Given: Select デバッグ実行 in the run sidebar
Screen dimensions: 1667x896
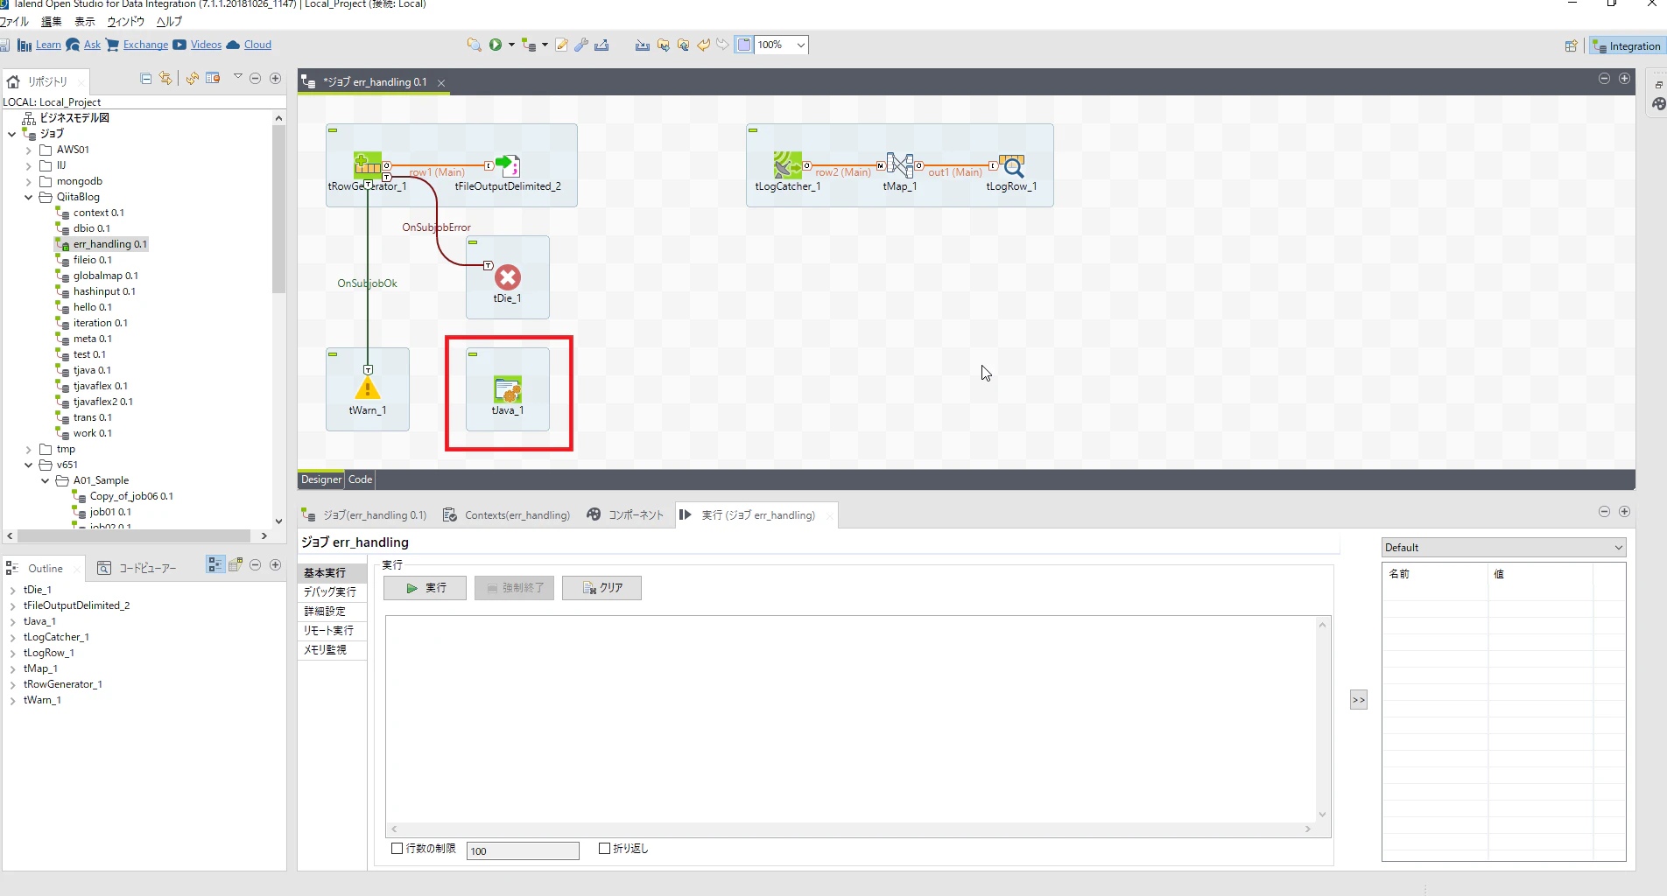Looking at the screenshot, I should 330,592.
